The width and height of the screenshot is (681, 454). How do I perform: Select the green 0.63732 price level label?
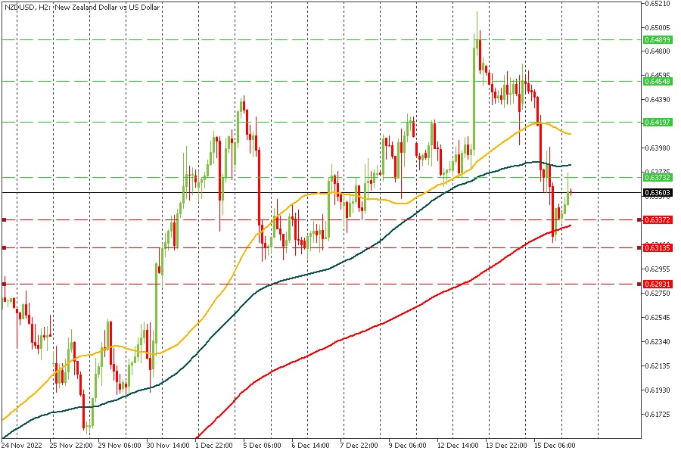657,177
